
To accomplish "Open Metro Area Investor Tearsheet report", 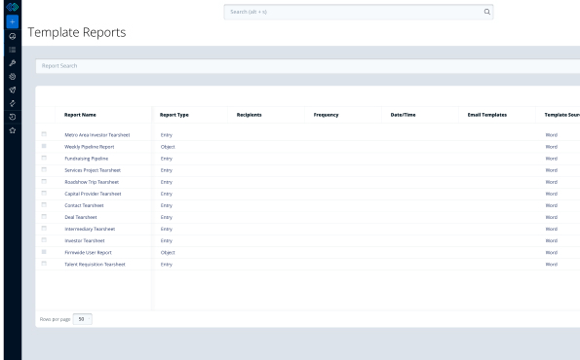I will coord(97,135).
